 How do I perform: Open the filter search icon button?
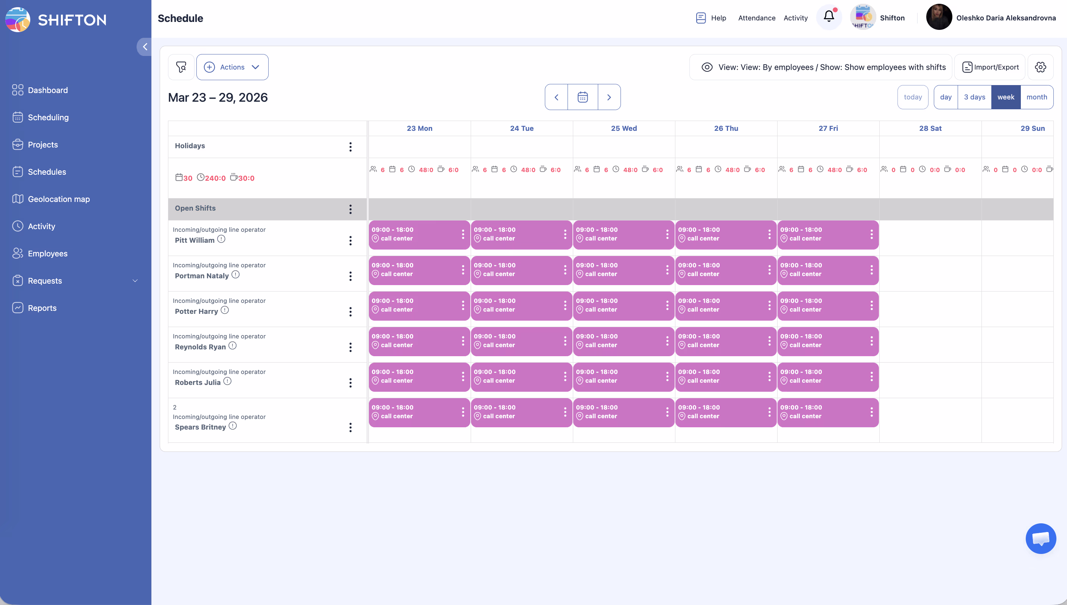point(181,67)
